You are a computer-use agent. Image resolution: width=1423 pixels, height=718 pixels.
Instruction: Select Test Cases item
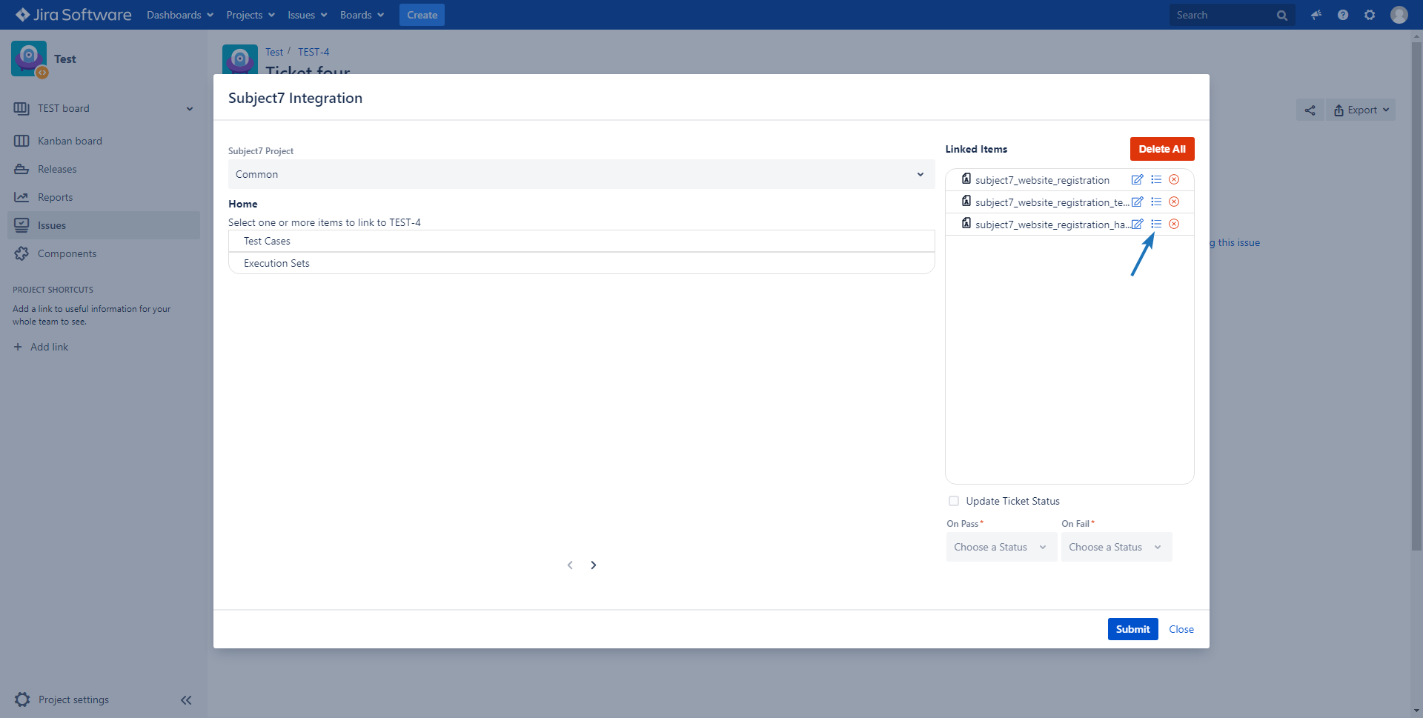pos(268,242)
